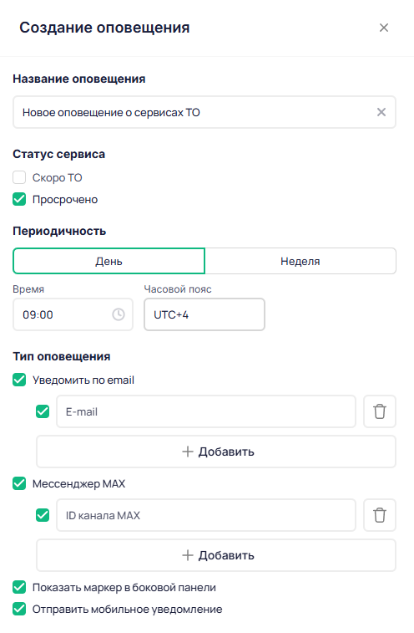Viewport: 414px width, 633px height.
Task: Close the Создание оповещения dialog
Action: pyautogui.click(x=384, y=28)
